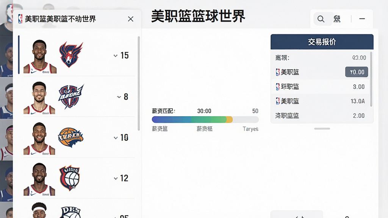The image size is (388, 218).
Task: Select player portrait in row 10
Action: coord(39,139)
